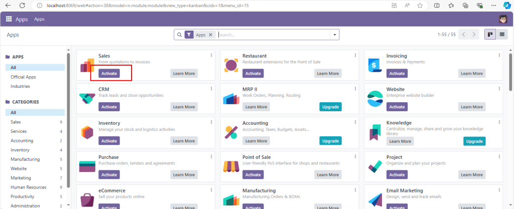Screen dimensions: 514x209
Task: Click the browser back arrow
Action: [8, 6]
